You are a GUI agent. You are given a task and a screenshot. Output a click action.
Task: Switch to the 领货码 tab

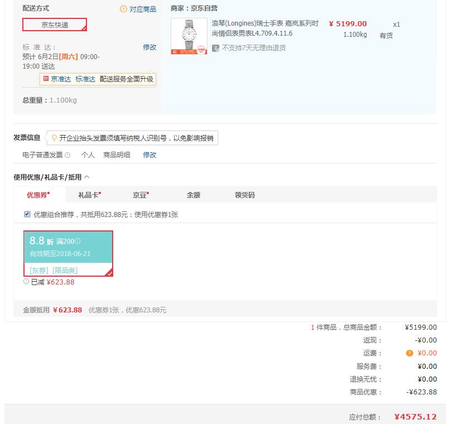pos(244,195)
